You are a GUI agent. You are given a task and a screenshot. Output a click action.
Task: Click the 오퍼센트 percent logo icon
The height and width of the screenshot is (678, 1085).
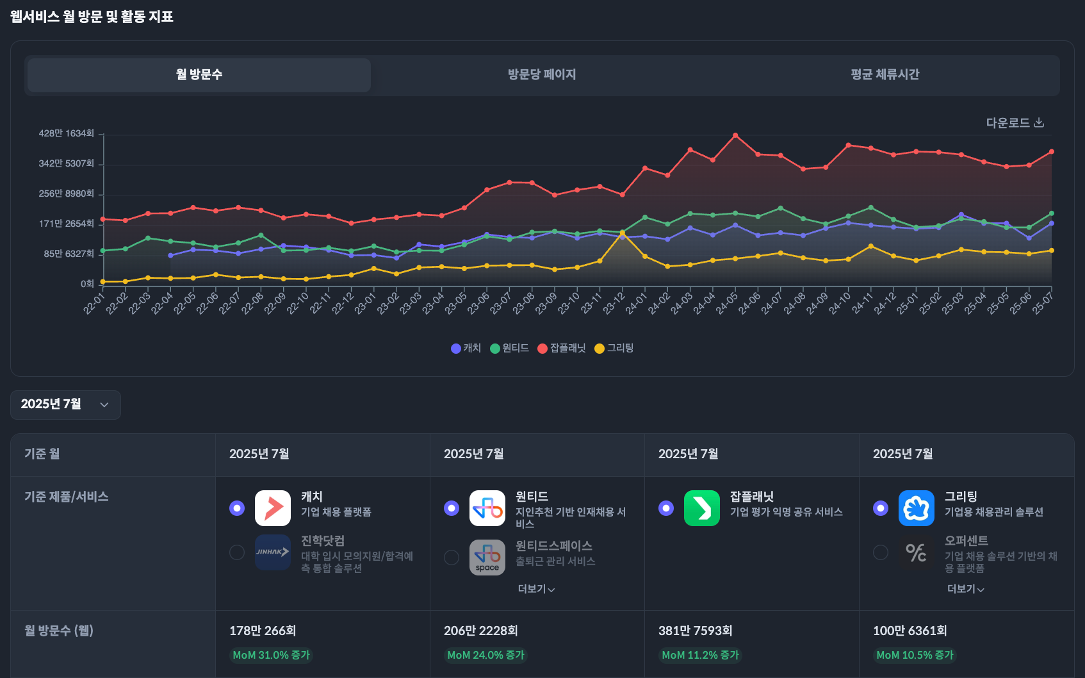(x=917, y=552)
